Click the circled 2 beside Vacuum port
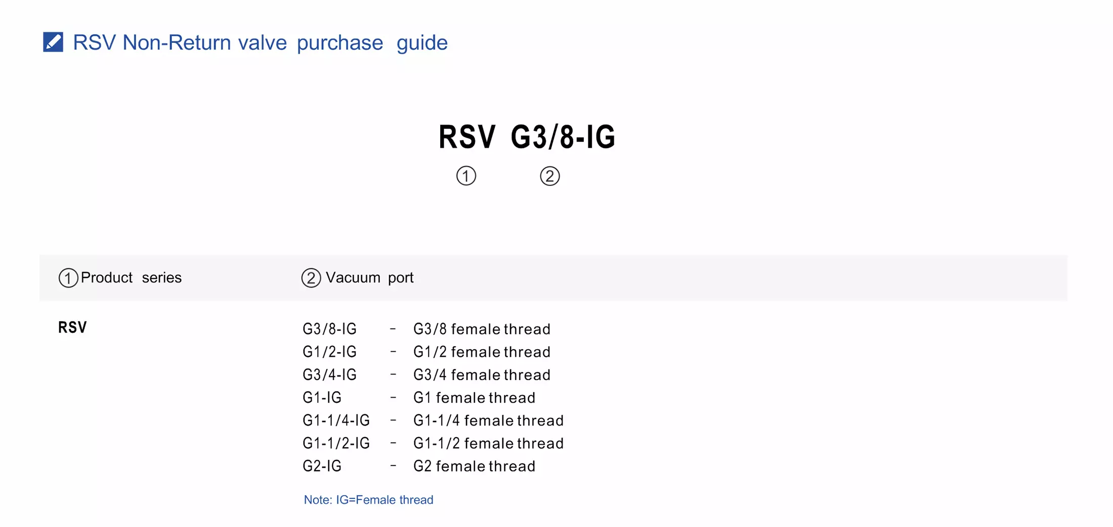Viewport: 1113px width, 527px height. click(311, 278)
